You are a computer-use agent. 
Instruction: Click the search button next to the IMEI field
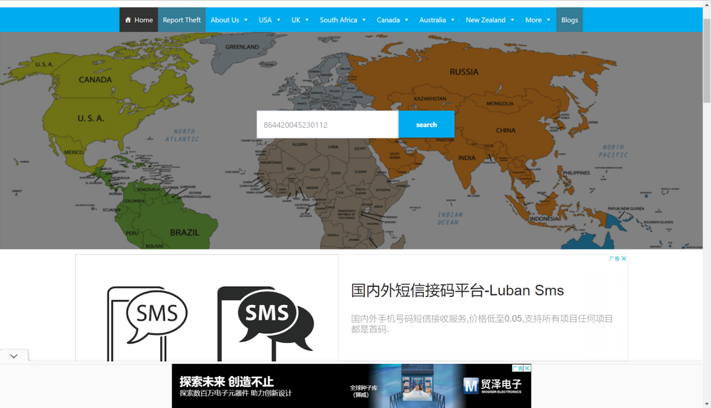(x=426, y=124)
